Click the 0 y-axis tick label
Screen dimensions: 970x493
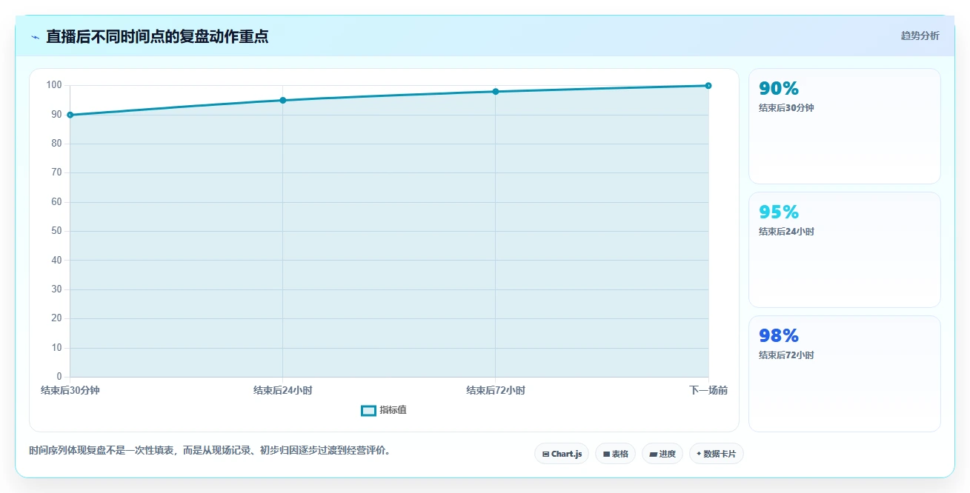click(60, 377)
